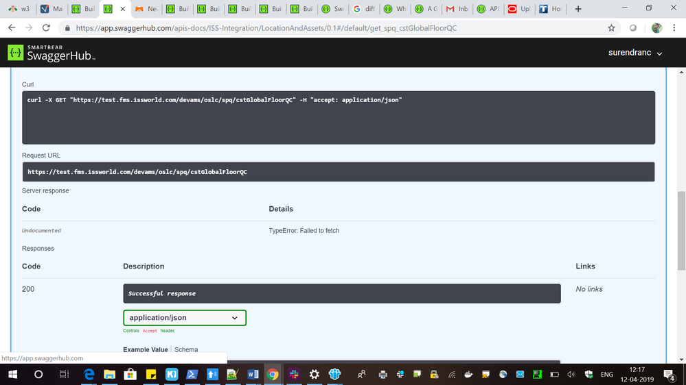Bookmark this page with star icon
Viewport: 686px width, 385px height.
click(x=611, y=28)
